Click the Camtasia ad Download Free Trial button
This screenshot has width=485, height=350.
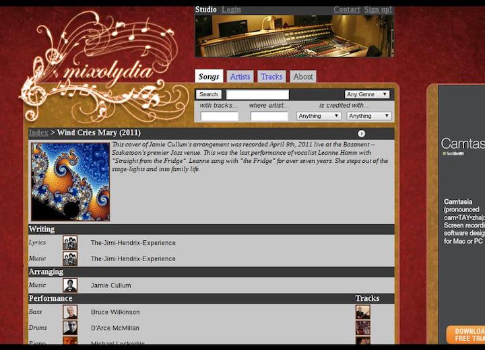pyautogui.click(x=465, y=335)
